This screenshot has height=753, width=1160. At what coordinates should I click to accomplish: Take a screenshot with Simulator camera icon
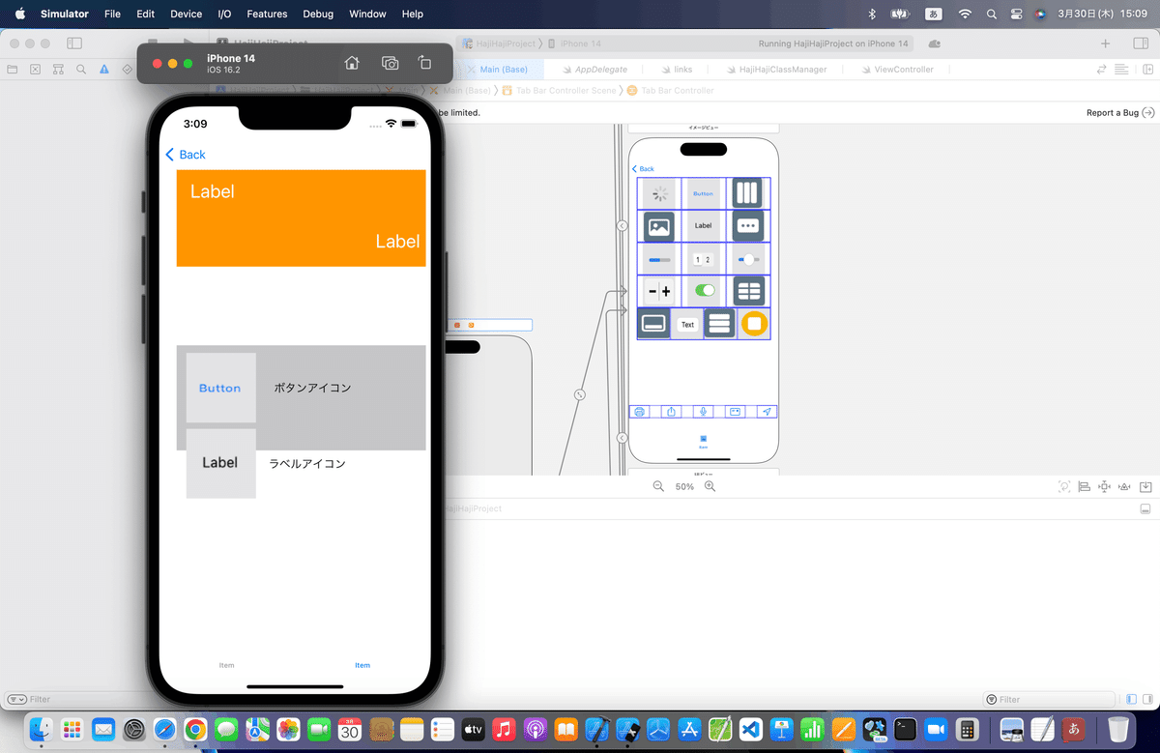[x=390, y=63]
